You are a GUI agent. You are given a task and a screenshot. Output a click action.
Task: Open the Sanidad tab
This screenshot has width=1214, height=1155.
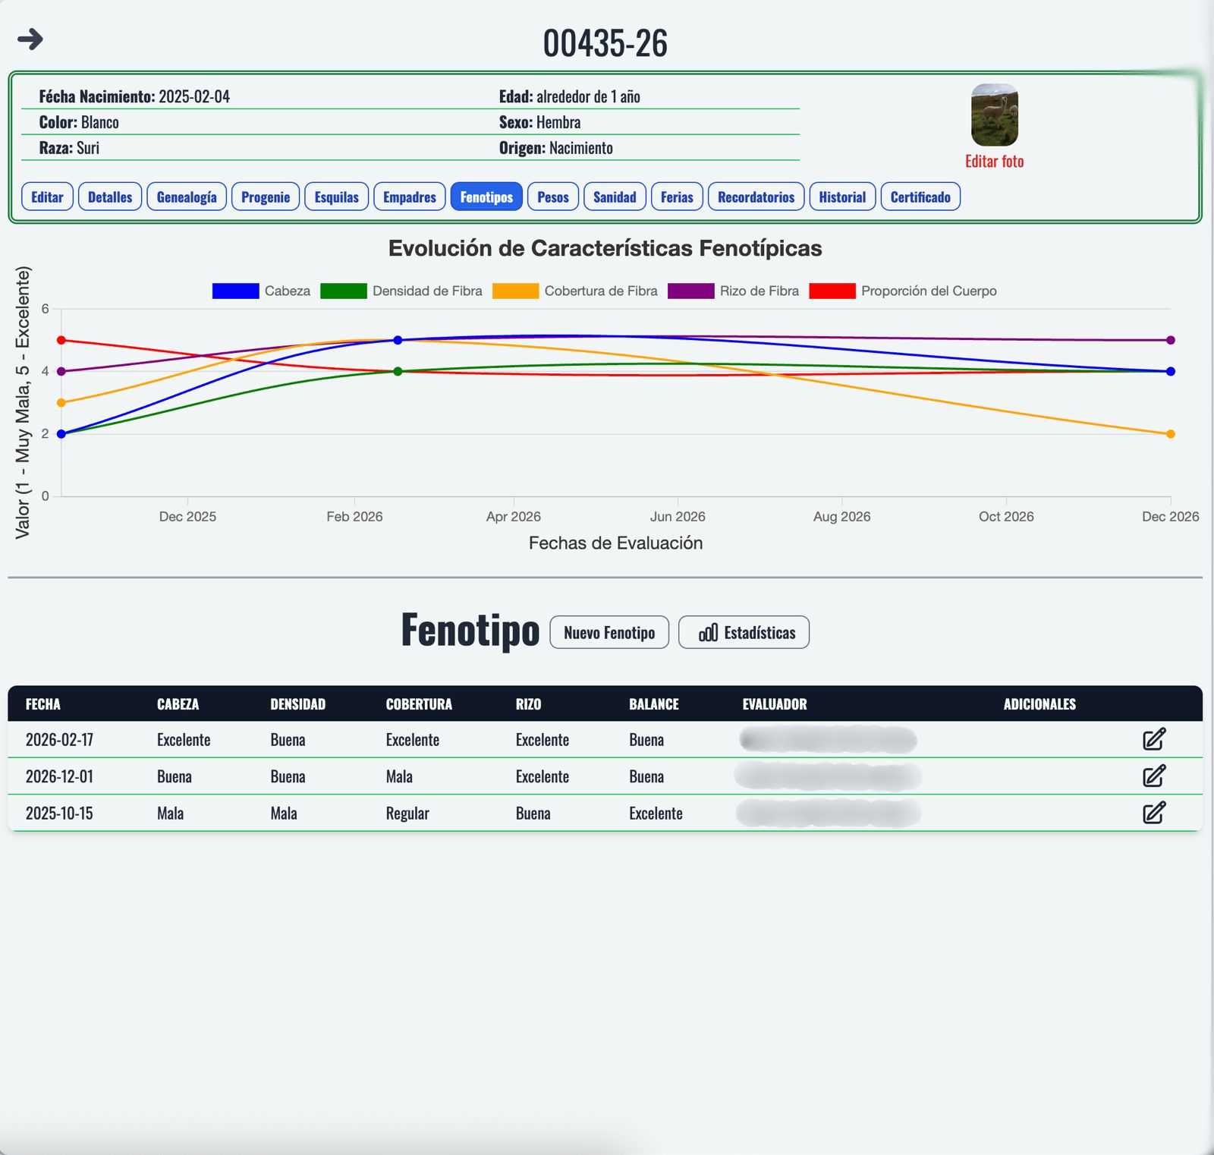[x=615, y=197]
